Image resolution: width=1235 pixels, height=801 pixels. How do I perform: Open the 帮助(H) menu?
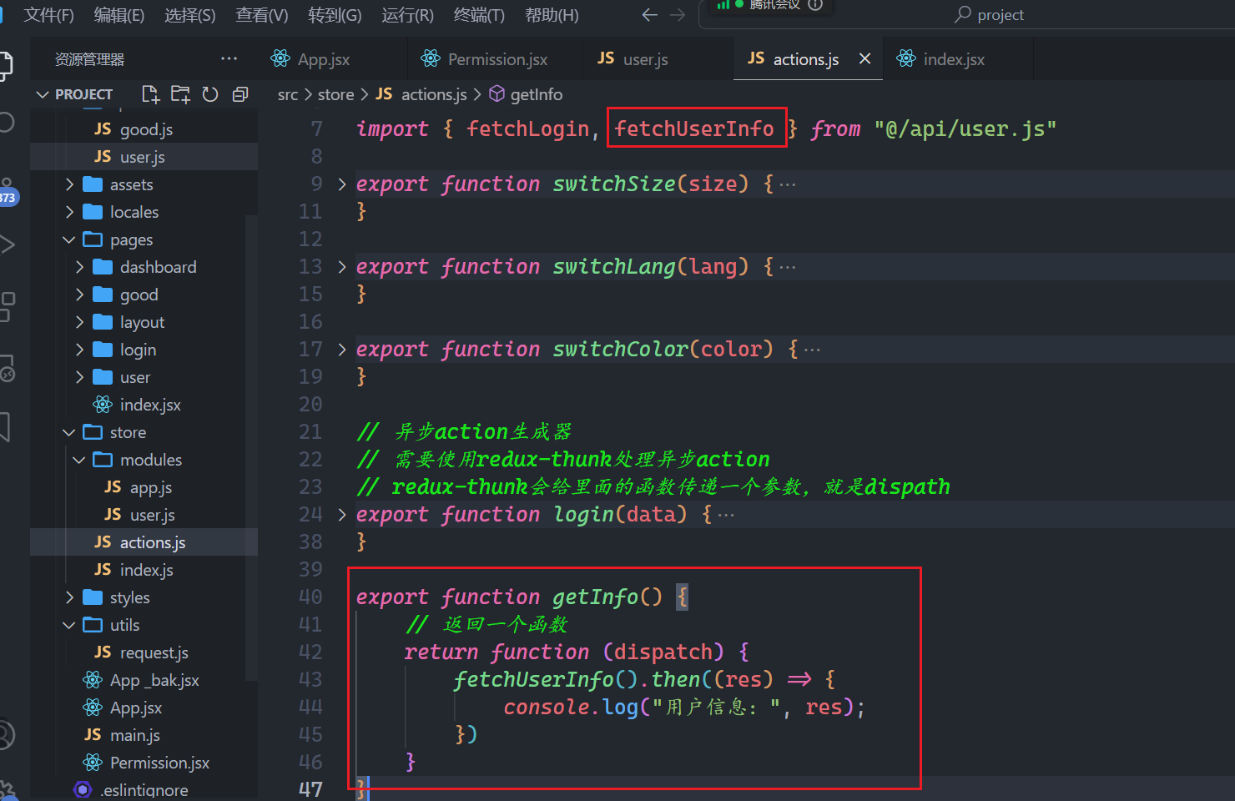pyautogui.click(x=552, y=15)
